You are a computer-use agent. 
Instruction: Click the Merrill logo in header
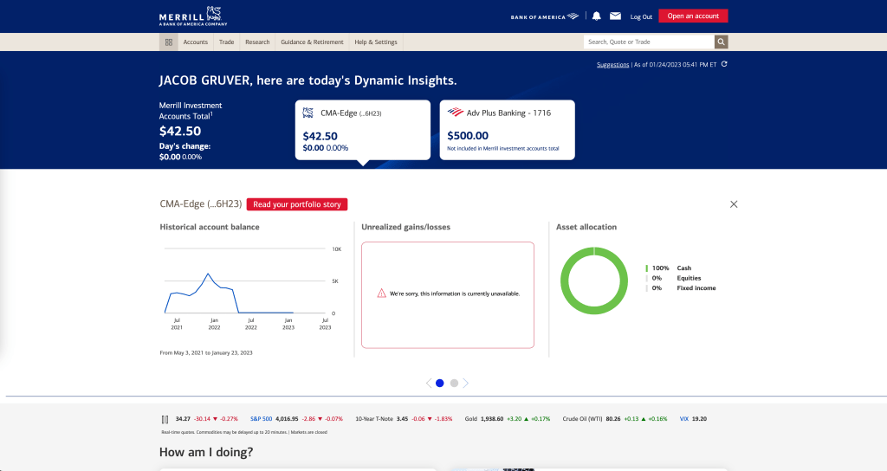pyautogui.click(x=192, y=16)
